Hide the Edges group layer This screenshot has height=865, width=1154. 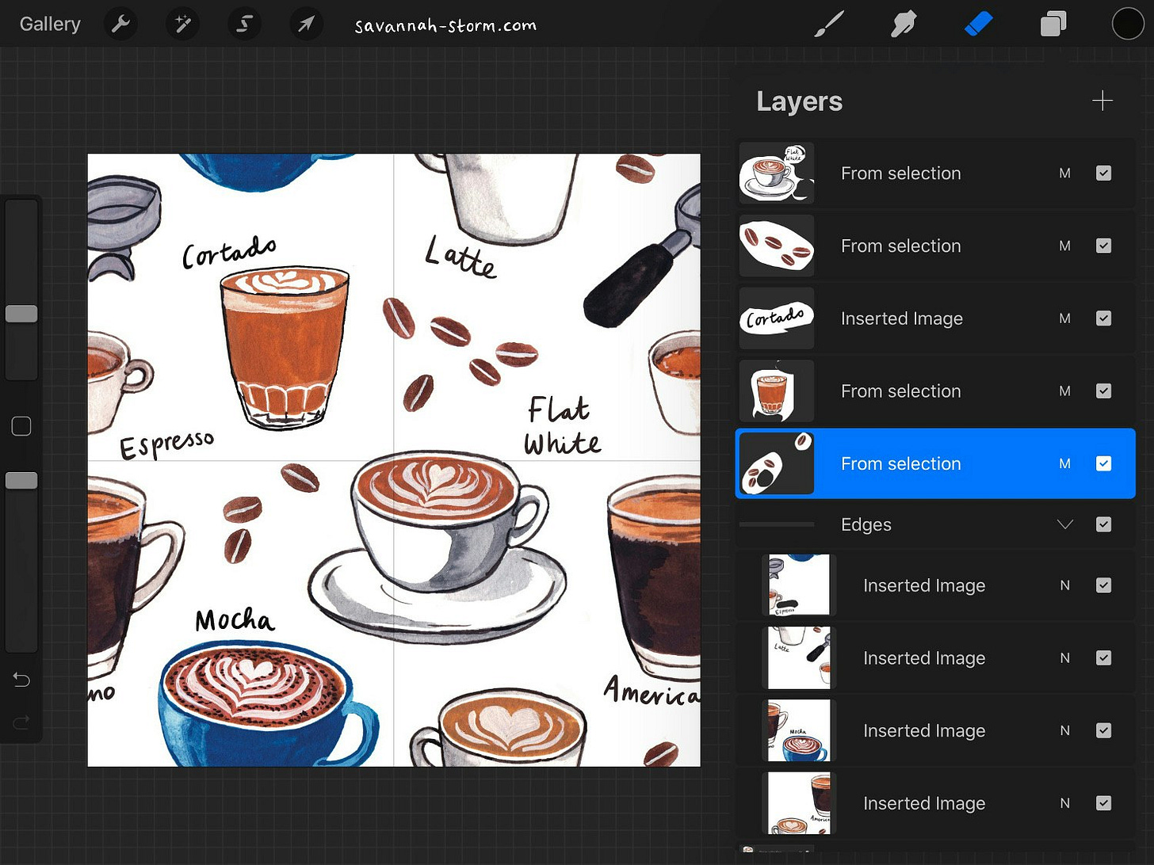click(x=1104, y=524)
